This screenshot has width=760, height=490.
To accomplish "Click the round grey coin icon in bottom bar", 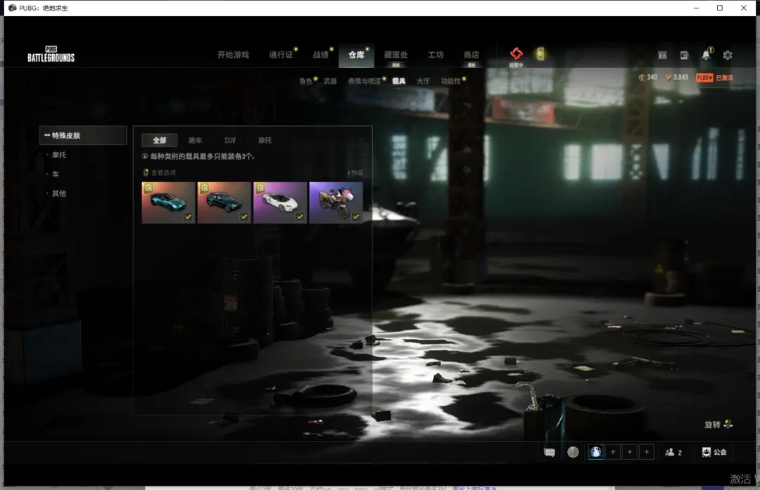I will pos(573,452).
